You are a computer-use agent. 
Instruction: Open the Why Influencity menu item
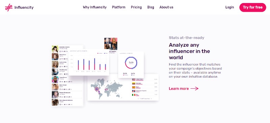click(95, 7)
